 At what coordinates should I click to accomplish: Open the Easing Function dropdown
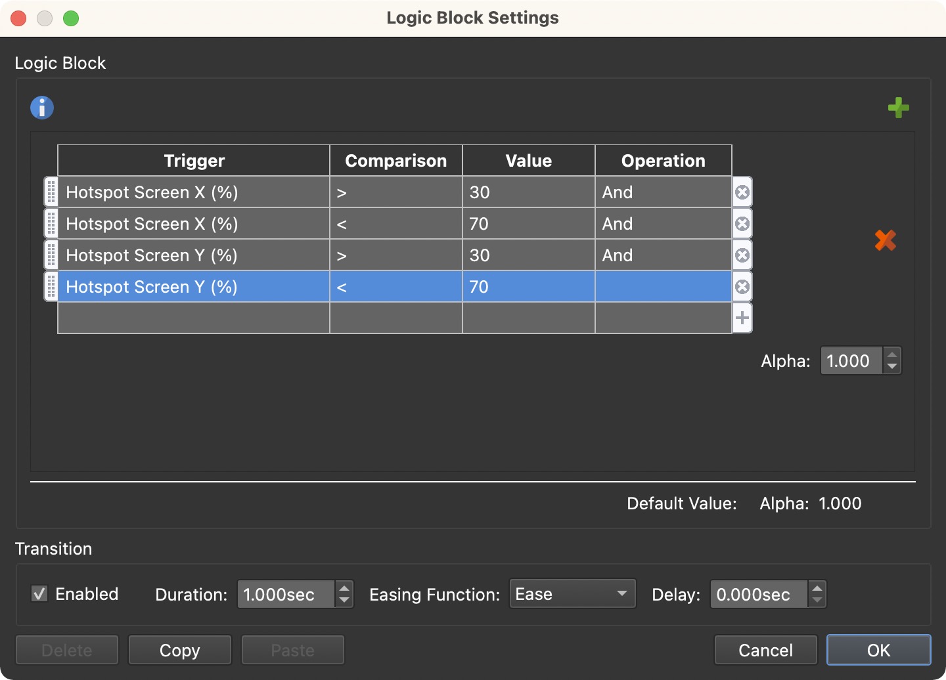click(x=572, y=593)
